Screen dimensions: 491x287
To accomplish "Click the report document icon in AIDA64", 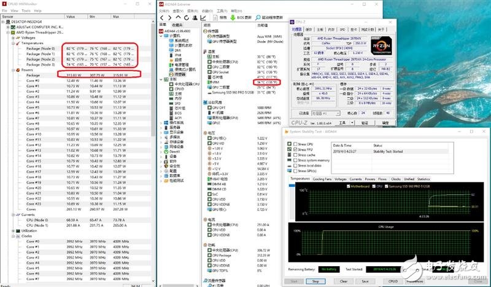I will 215,18.
